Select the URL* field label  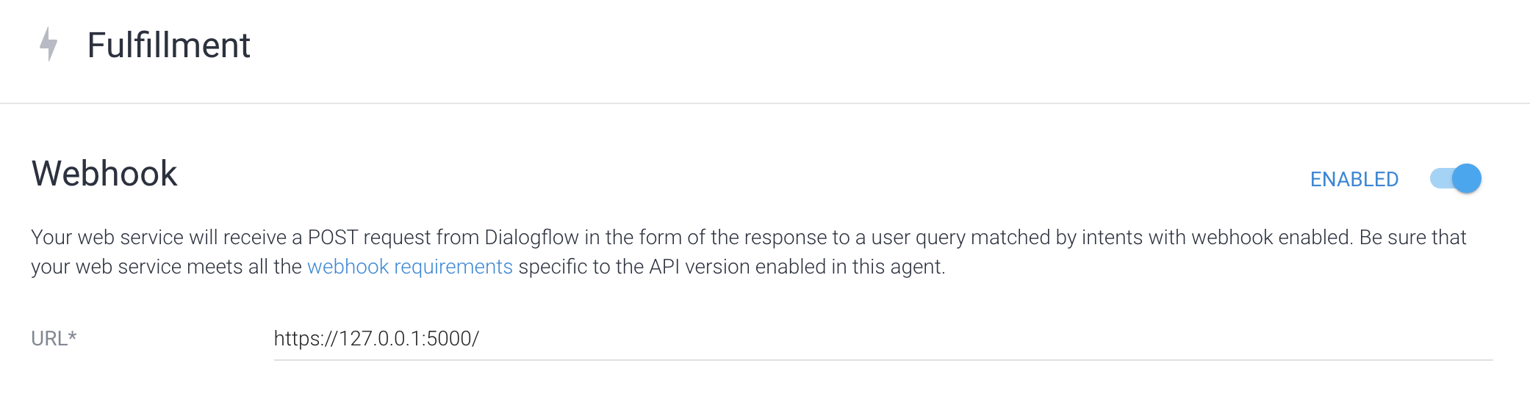point(54,338)
